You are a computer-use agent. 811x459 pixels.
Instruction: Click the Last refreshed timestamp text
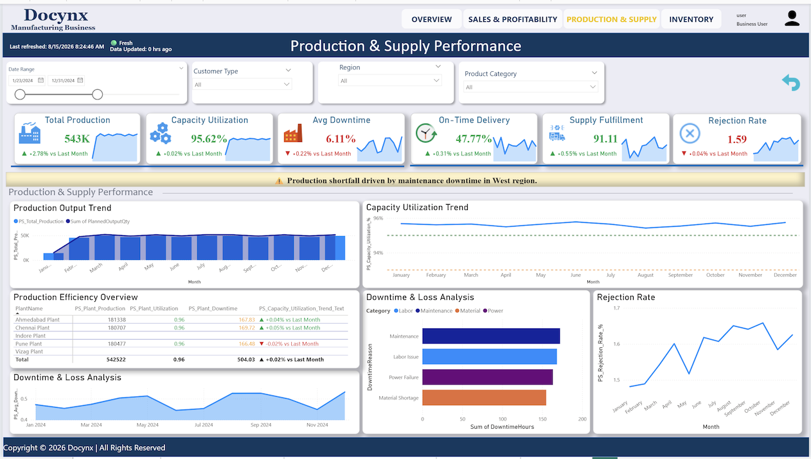pos(57,46)
